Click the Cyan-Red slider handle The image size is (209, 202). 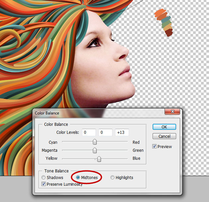point(95,142)
